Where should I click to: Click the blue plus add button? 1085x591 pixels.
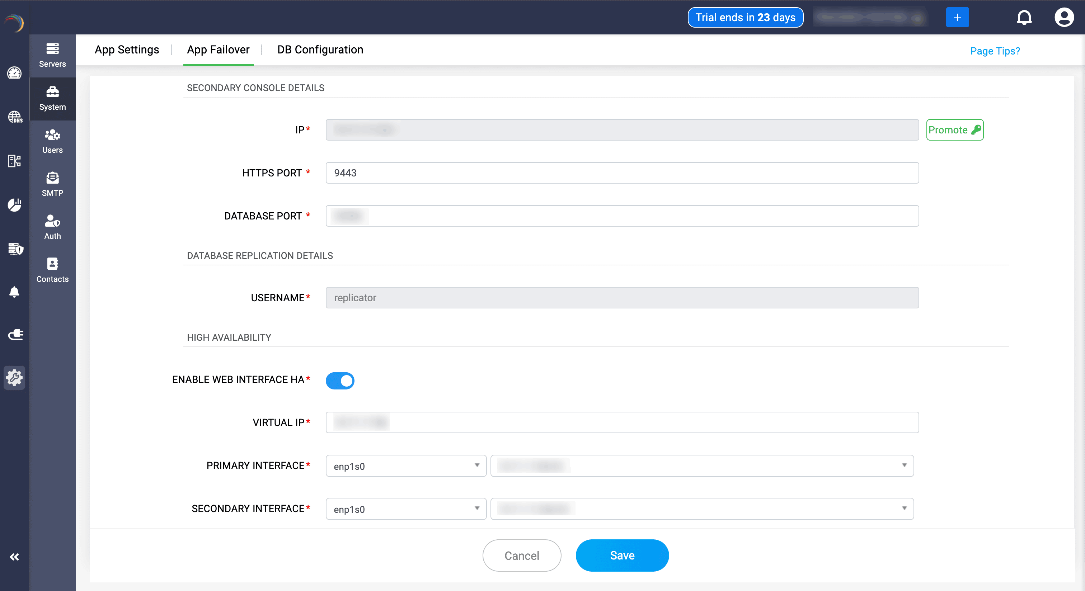[x=957, y=17]
